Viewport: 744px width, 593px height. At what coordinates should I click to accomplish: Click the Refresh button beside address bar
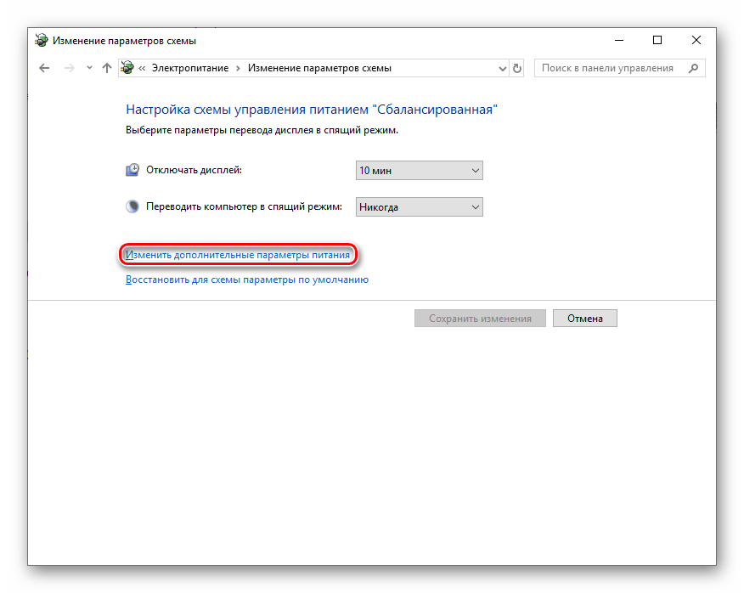(517, 68)
